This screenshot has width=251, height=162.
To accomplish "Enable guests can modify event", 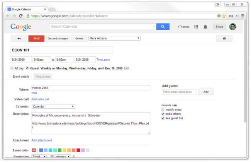I will [163, 110].
